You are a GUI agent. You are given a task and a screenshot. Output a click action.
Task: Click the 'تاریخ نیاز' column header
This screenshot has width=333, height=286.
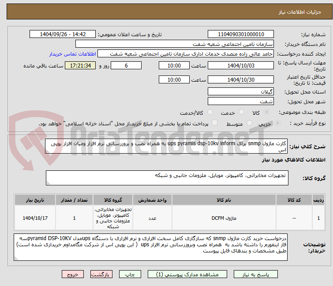point(35,200)
